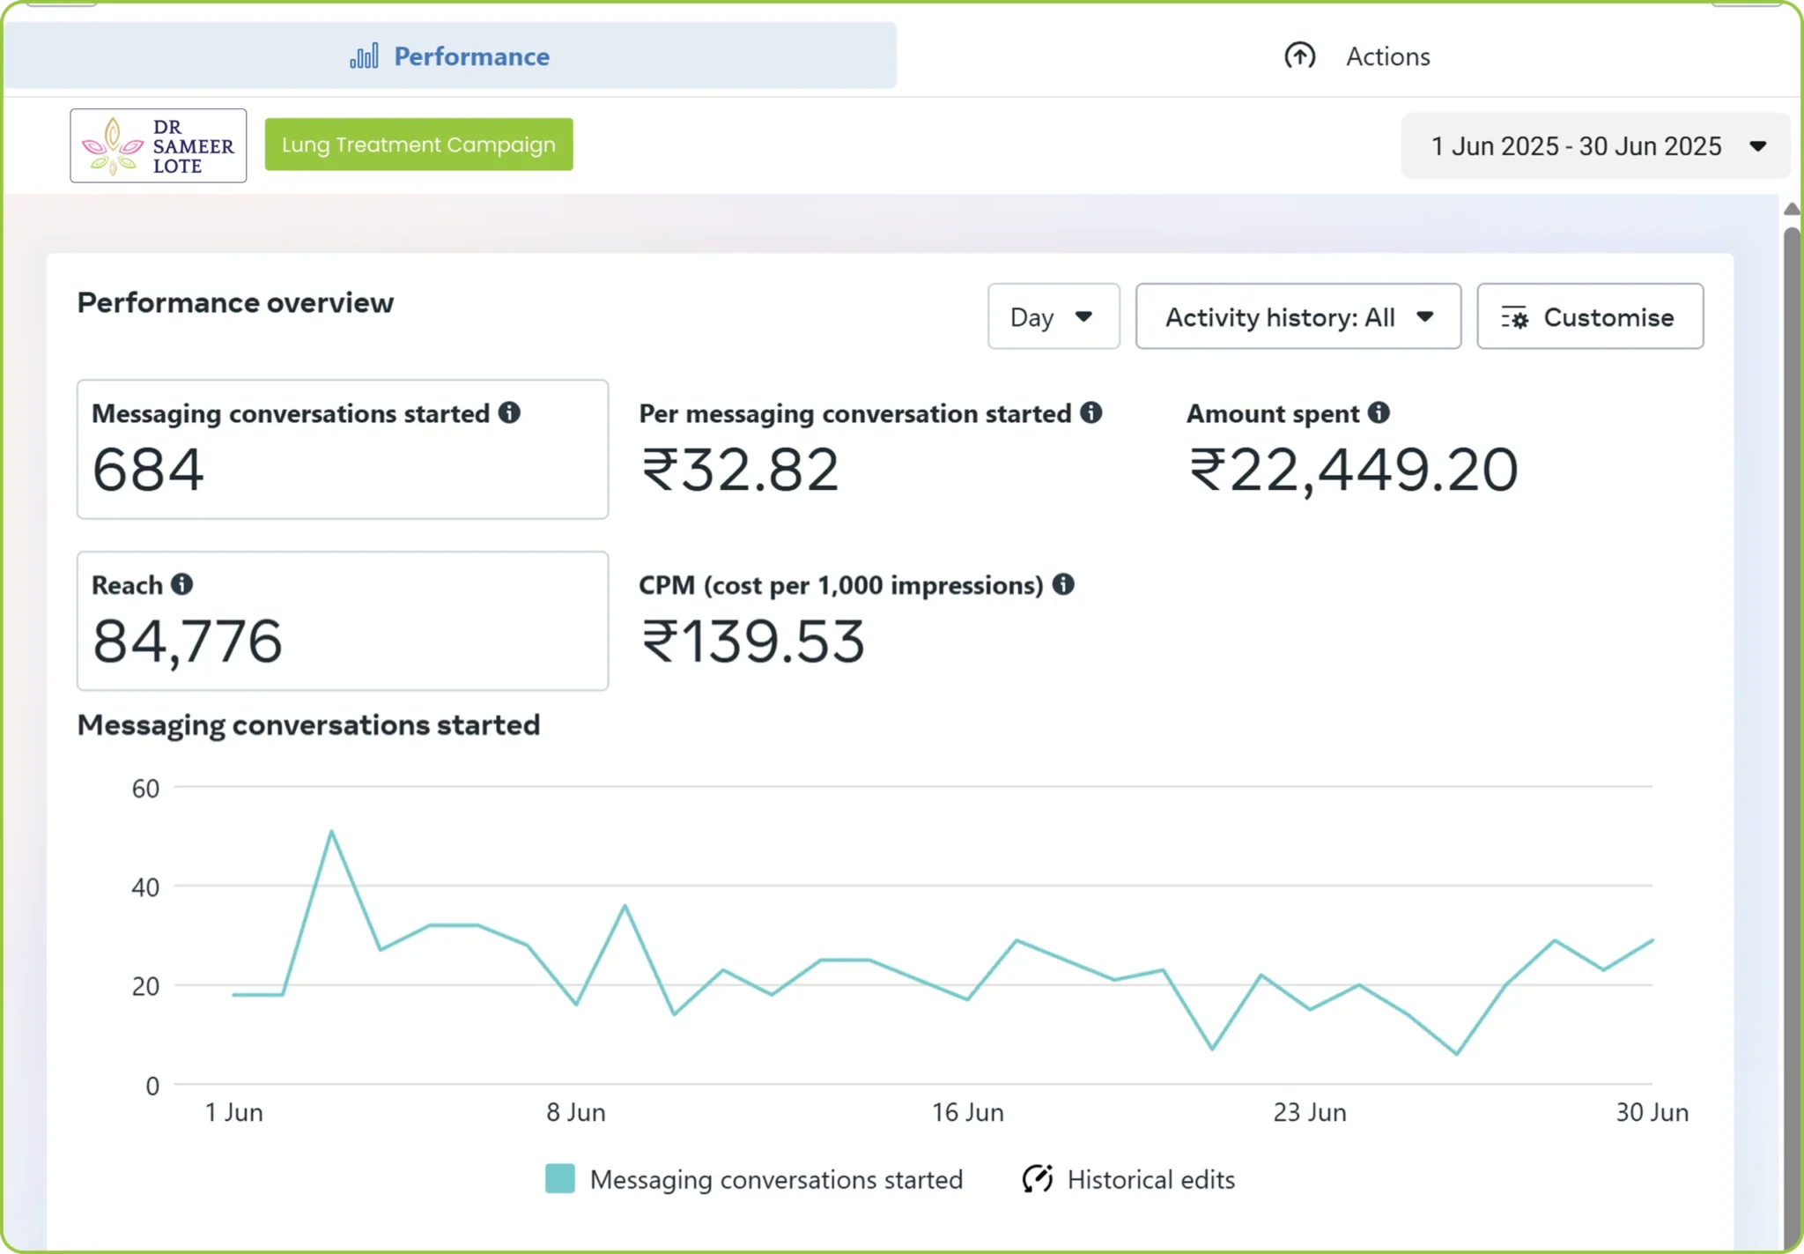Open the Day granularity dropdown

tap(1054, 316)
